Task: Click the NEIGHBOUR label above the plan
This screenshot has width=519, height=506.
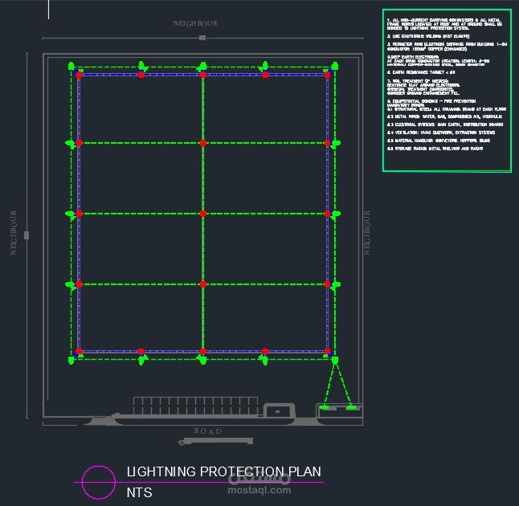Action: tap(195, 23)
